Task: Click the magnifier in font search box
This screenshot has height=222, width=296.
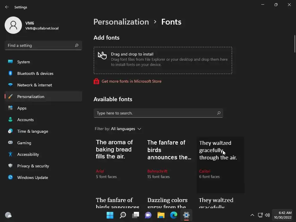Action: [219, 113]
